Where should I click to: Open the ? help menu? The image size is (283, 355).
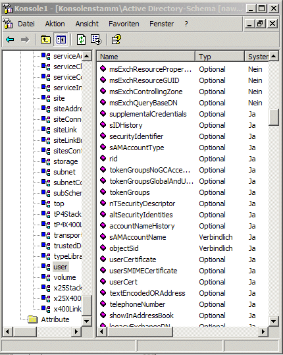186,24
